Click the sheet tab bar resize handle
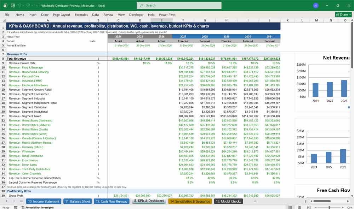Viewport: 354px width, 209px height. point(306,201)
